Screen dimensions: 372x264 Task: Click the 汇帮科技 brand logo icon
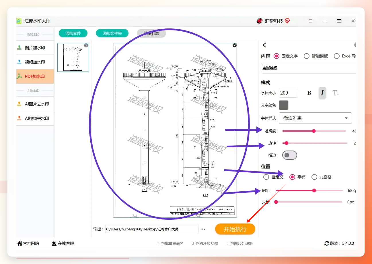(x=260, y=21)
